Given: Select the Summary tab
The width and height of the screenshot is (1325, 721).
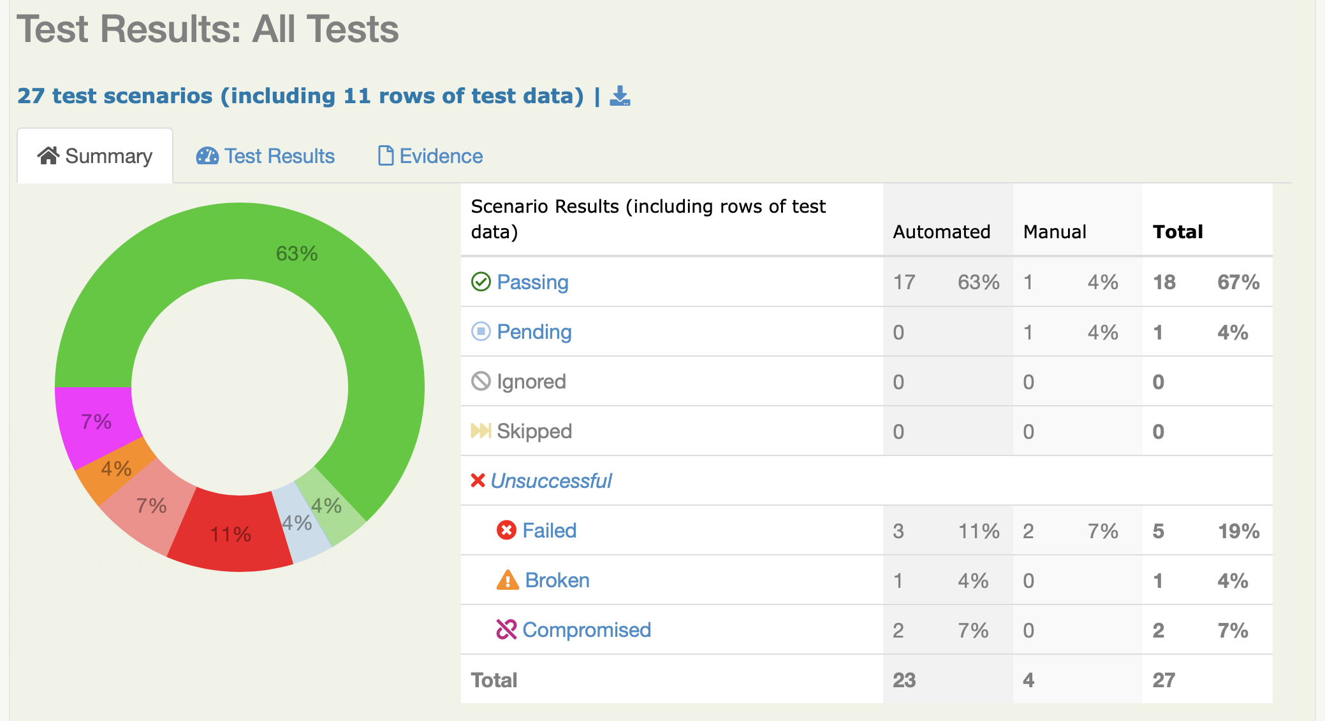Looking at the screenshot, I should point(95,156).
